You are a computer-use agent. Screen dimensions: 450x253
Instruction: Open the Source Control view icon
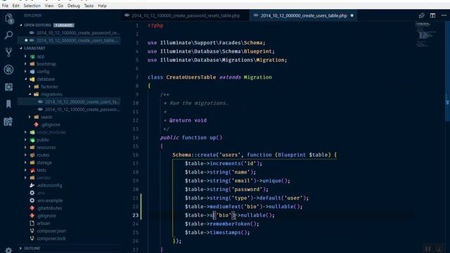(8, 52)
